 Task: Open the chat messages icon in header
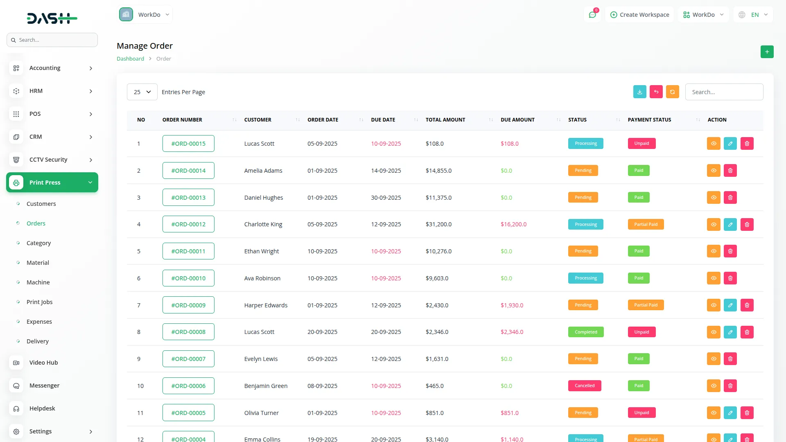click(x=592, y=15)
